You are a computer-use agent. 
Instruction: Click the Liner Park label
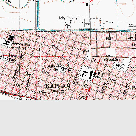coord(13,58)
